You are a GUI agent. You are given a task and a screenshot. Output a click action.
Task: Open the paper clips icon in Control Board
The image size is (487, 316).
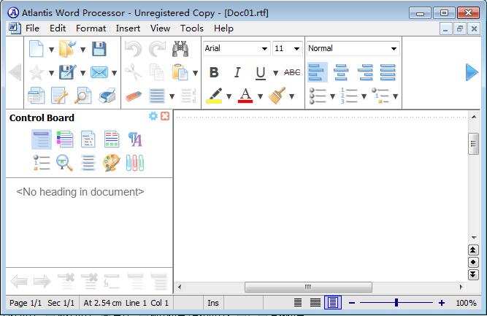click(135, 163)
